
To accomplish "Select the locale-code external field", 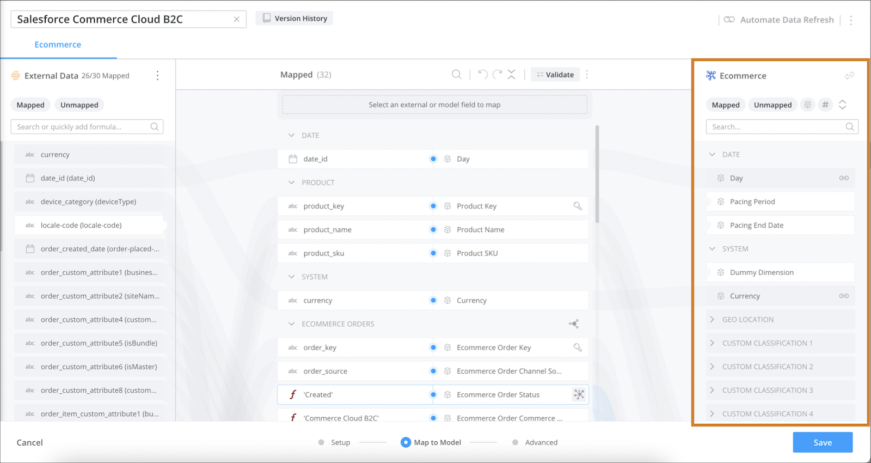I will point(90,225).
